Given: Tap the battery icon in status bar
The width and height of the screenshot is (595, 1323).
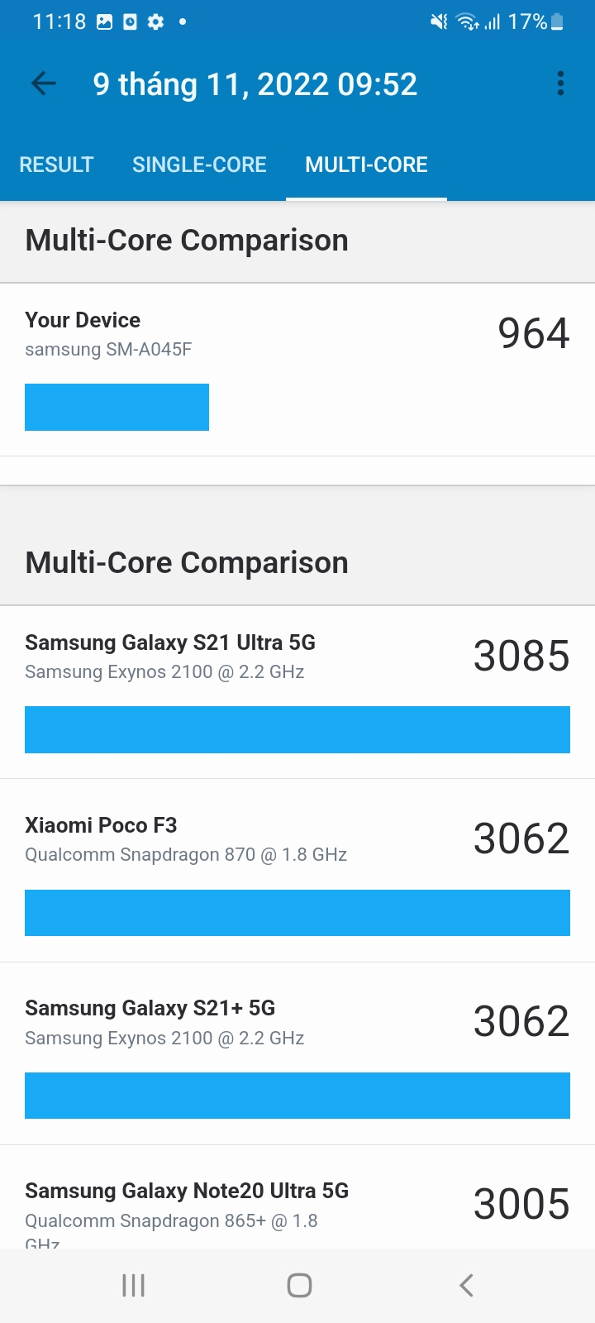Looking at the screenshot, I should click(x=558, y=21).
